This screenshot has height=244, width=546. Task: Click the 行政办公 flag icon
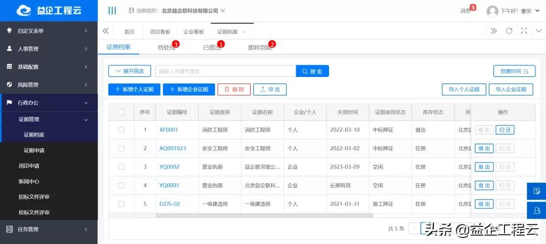10,102
